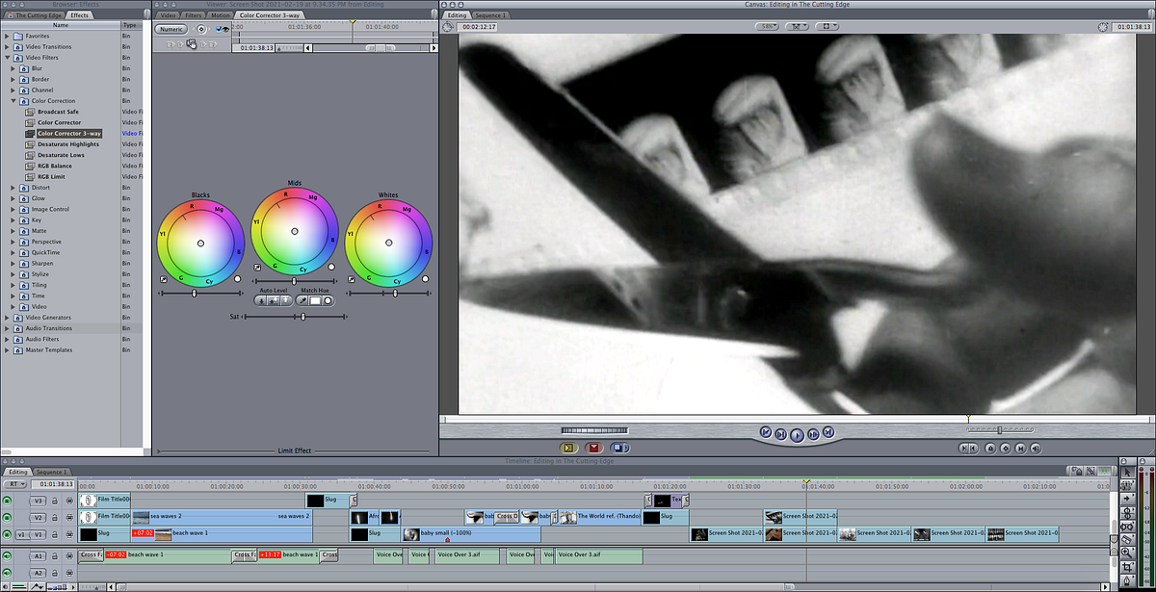
Task: Click the Auto Black Level button
Action: [x=261, y=300]
